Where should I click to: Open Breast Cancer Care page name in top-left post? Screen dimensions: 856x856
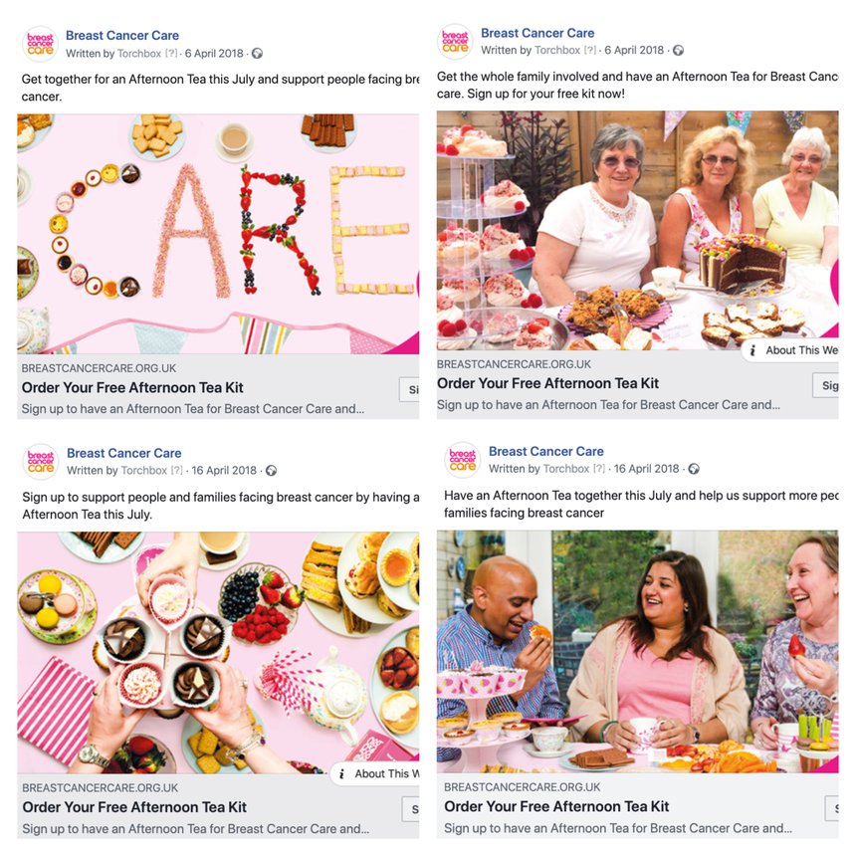click(x=122, y=36)
